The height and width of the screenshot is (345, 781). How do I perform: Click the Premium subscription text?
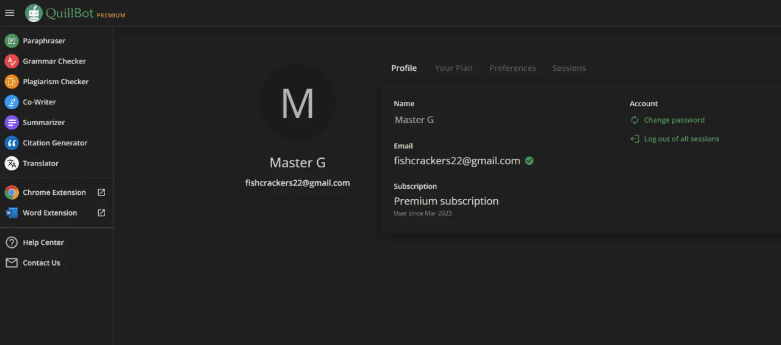click(x=446, y=201)
